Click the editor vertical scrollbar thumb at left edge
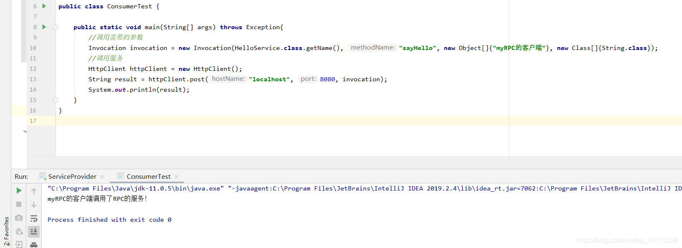This screenshot has width=682, height=248. (x=24, y=31)
